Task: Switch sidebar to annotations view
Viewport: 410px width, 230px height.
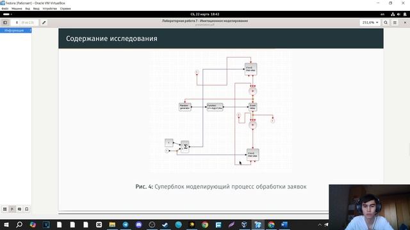Action: coord(19,209)
